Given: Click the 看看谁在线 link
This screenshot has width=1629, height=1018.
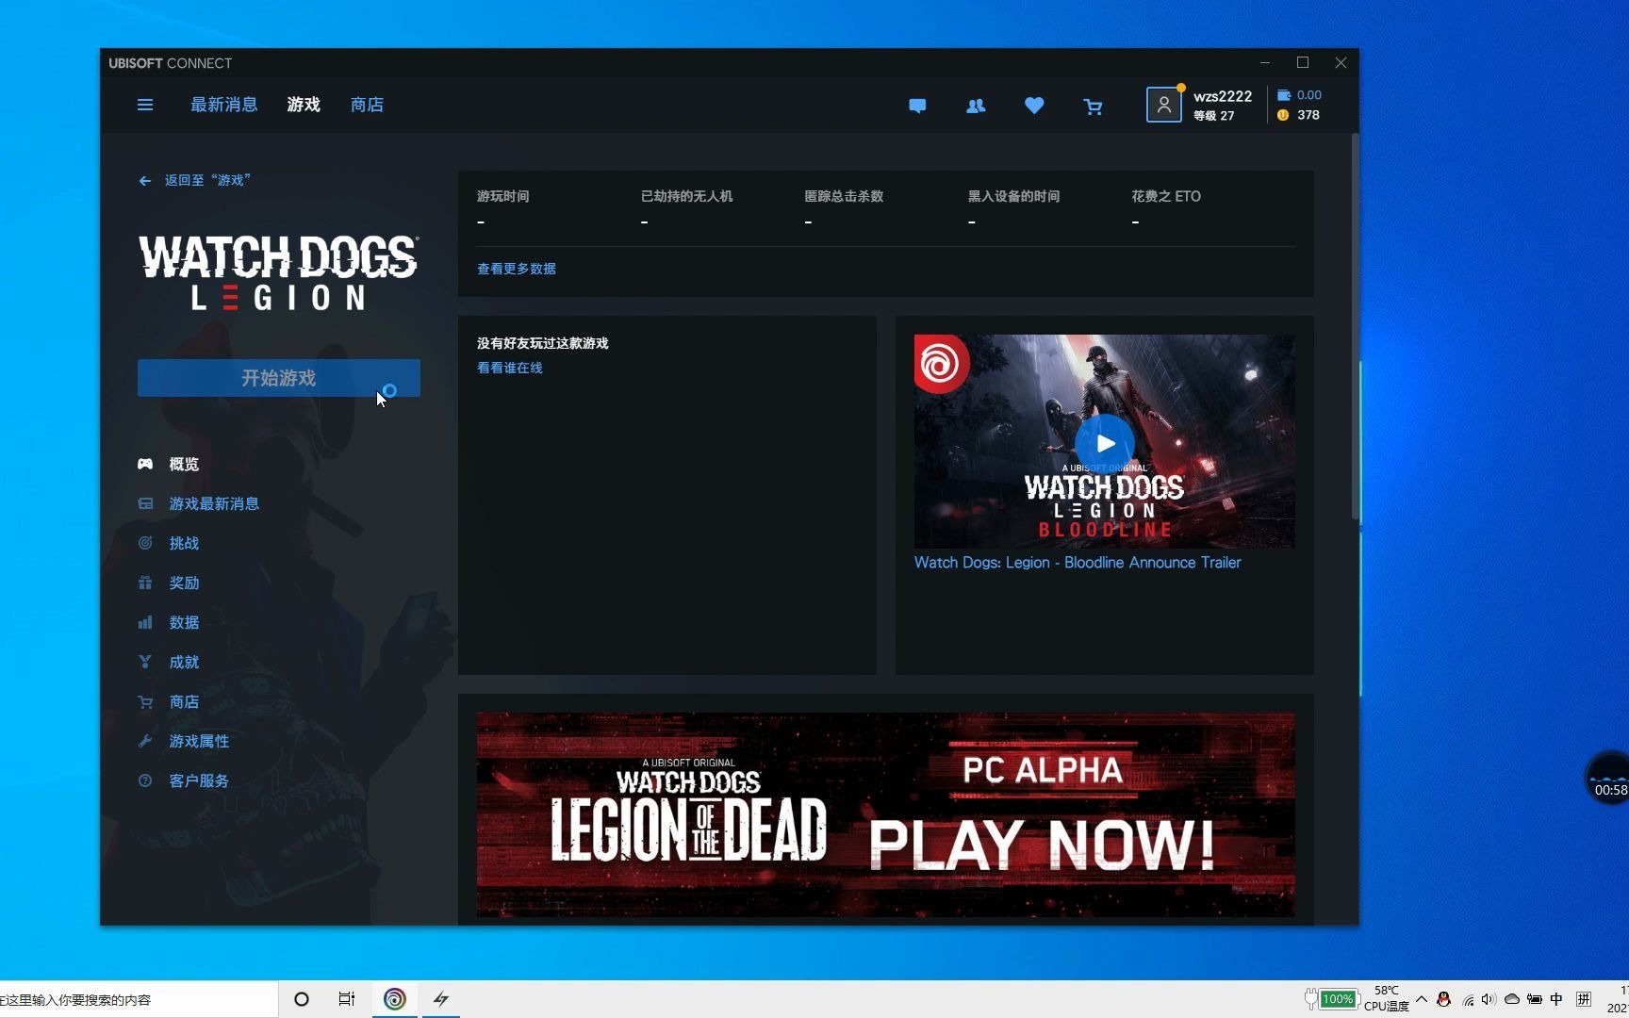Looking at the screenshot, I should [x=510, y=368].
